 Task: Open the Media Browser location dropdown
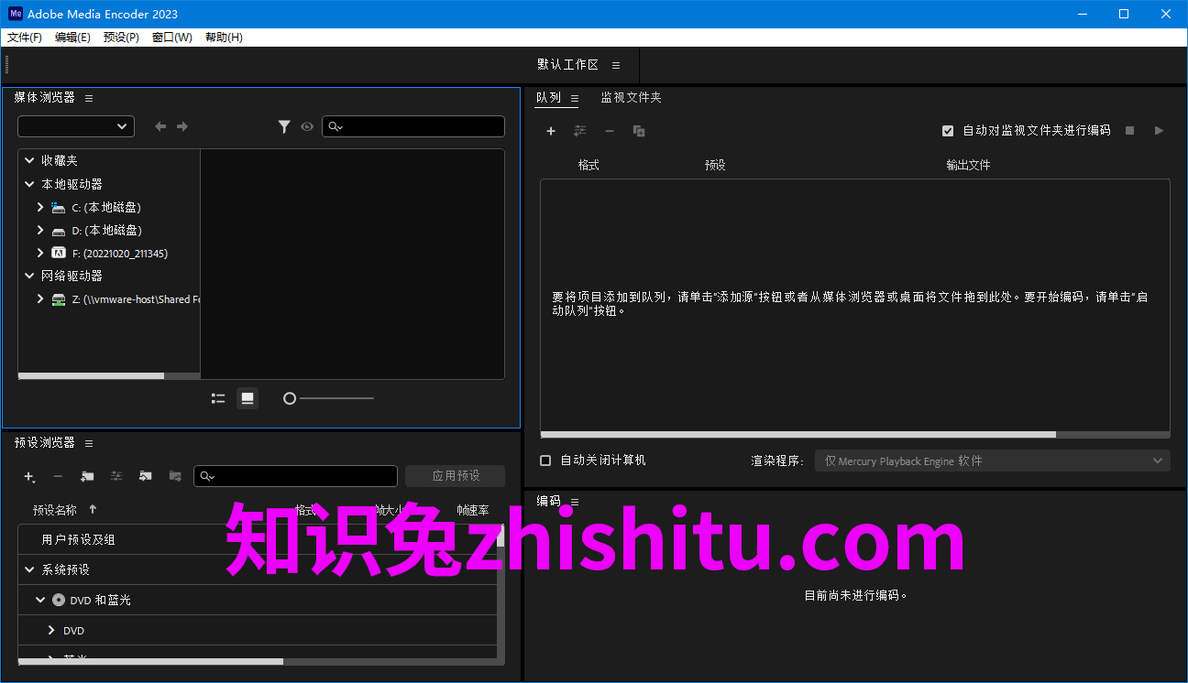tap(76, 126)
